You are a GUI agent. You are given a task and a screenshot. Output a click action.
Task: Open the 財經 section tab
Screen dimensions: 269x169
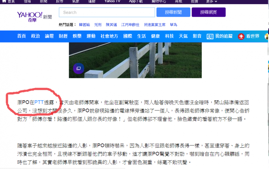[63, 36]
